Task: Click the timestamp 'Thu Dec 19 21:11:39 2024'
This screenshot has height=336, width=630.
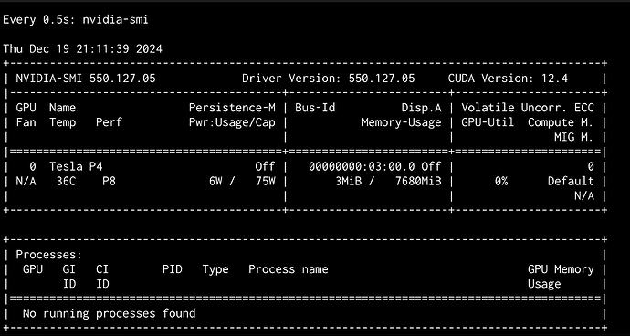Action: pyautogui.click(x=83, y=49)
